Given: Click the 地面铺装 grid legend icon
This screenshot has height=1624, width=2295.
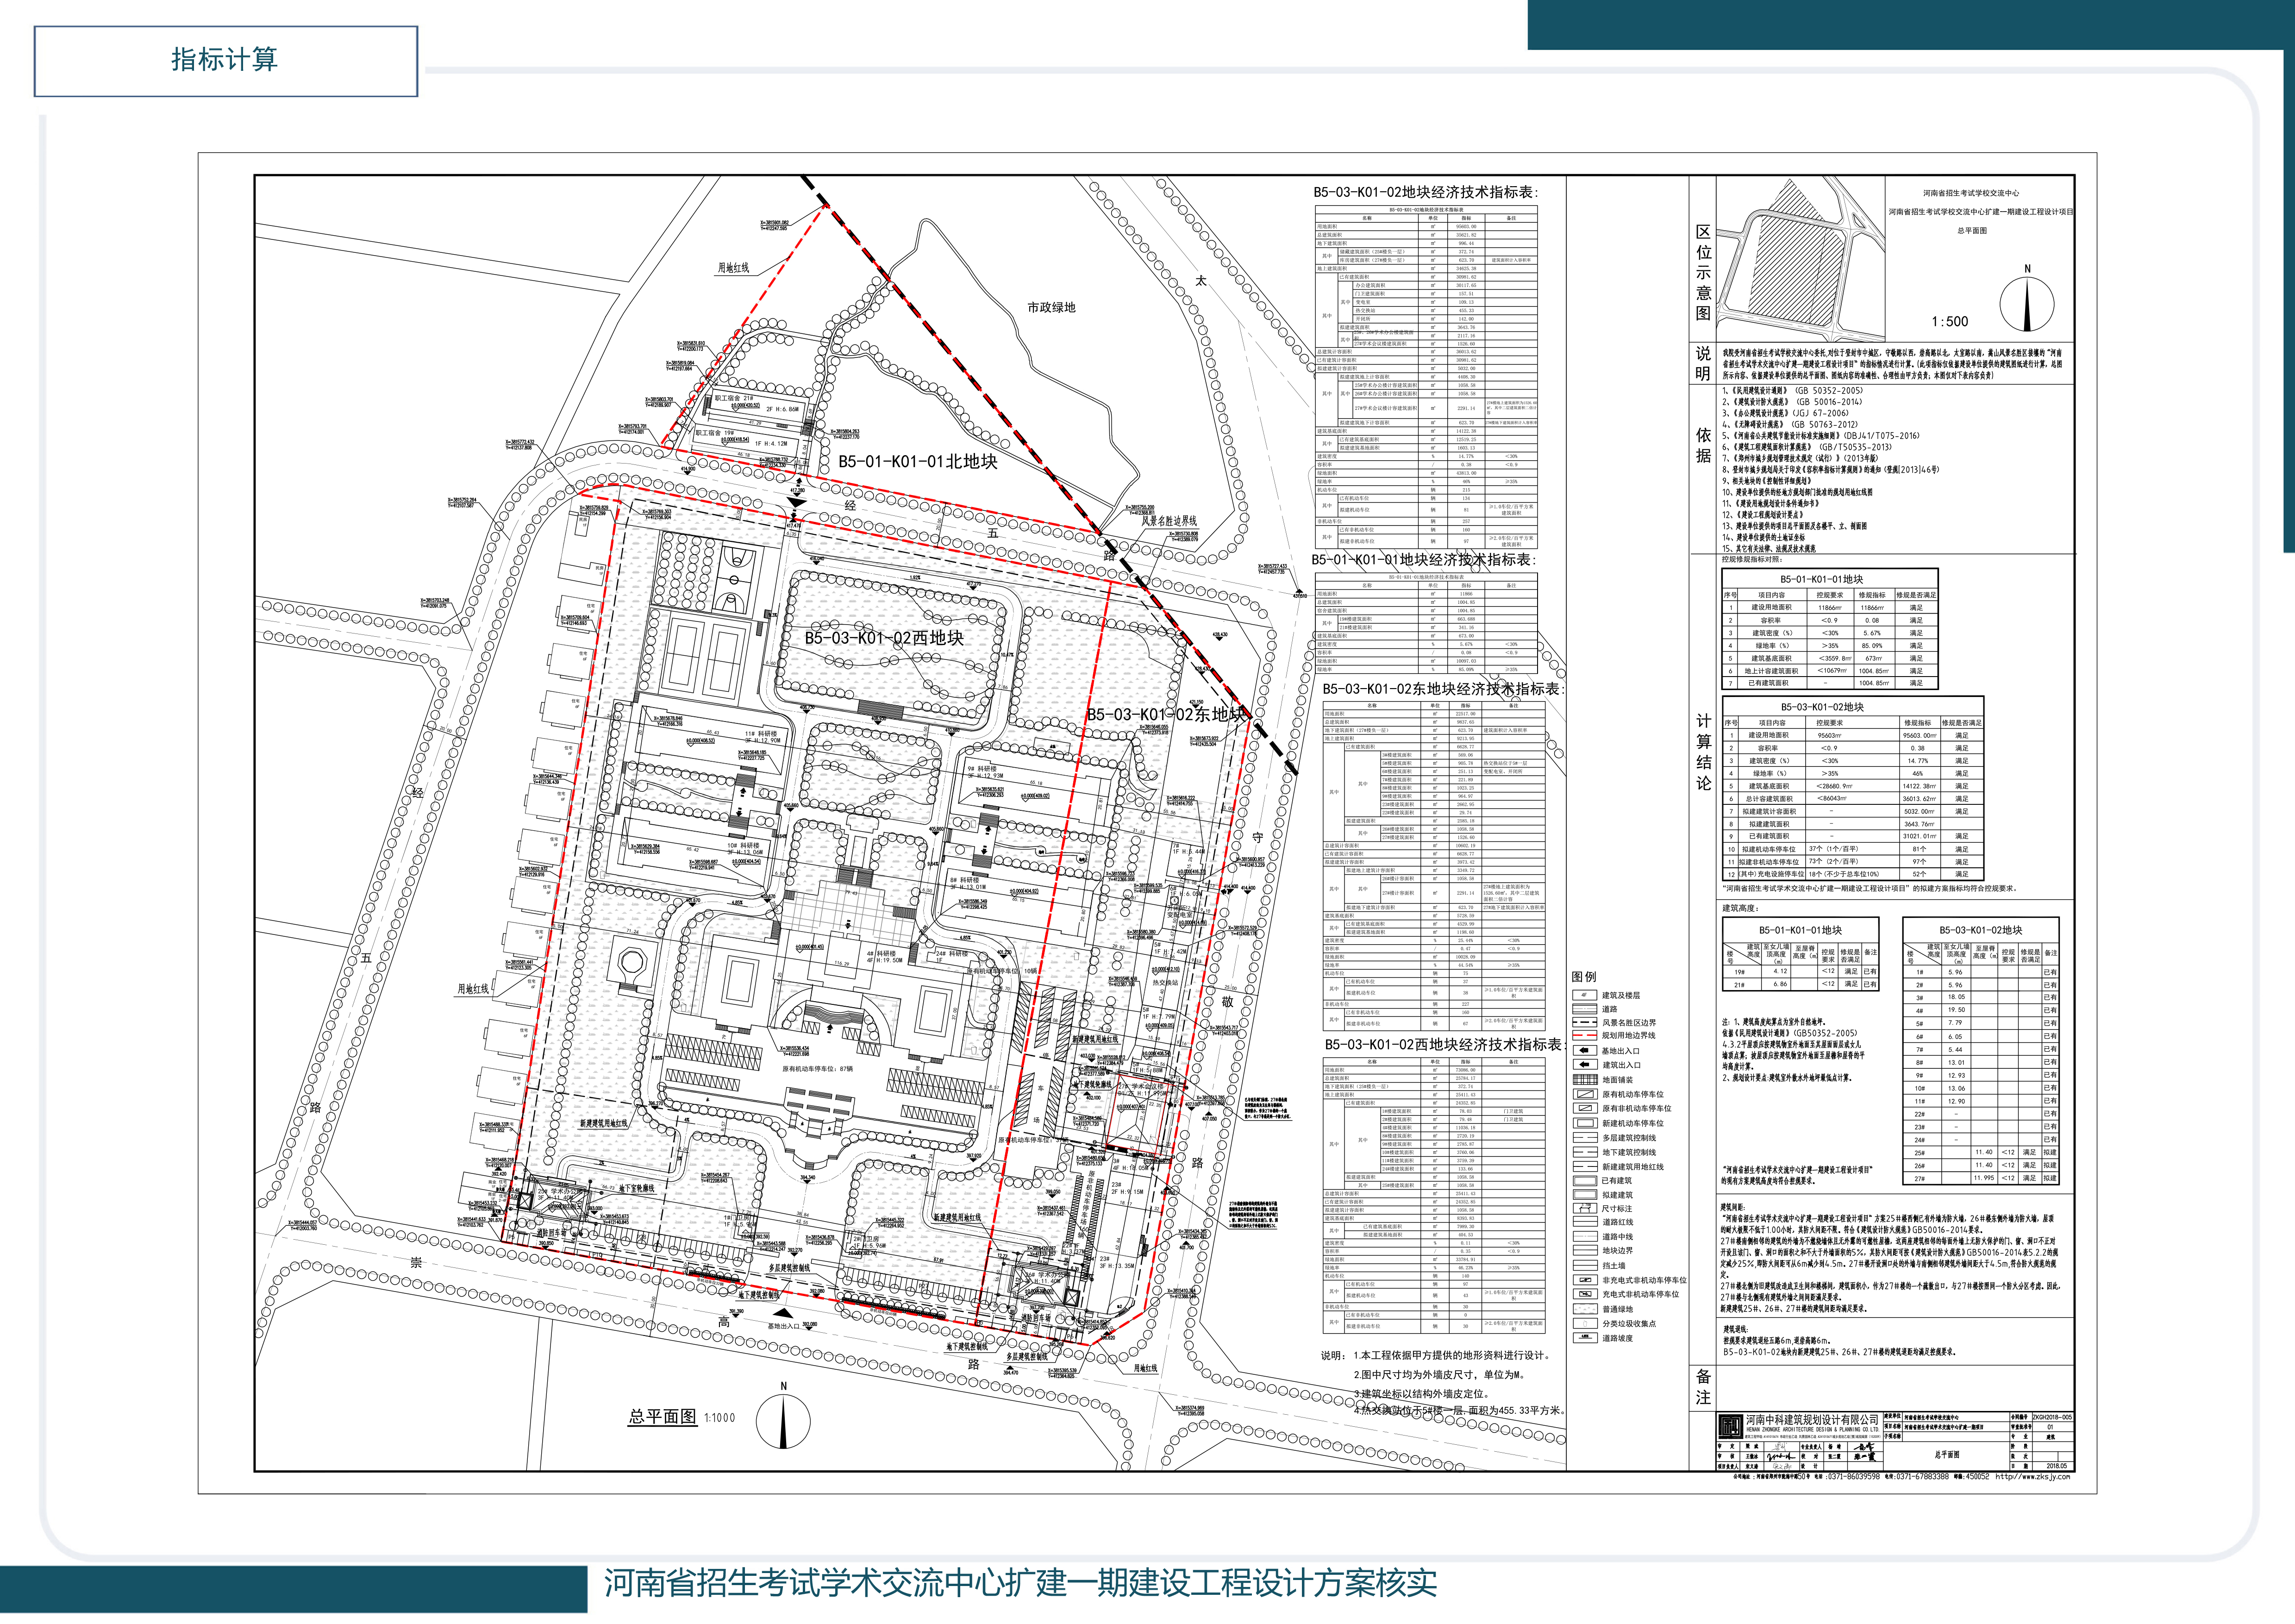Looking at the screenshot, I should click(1584, 1080).
